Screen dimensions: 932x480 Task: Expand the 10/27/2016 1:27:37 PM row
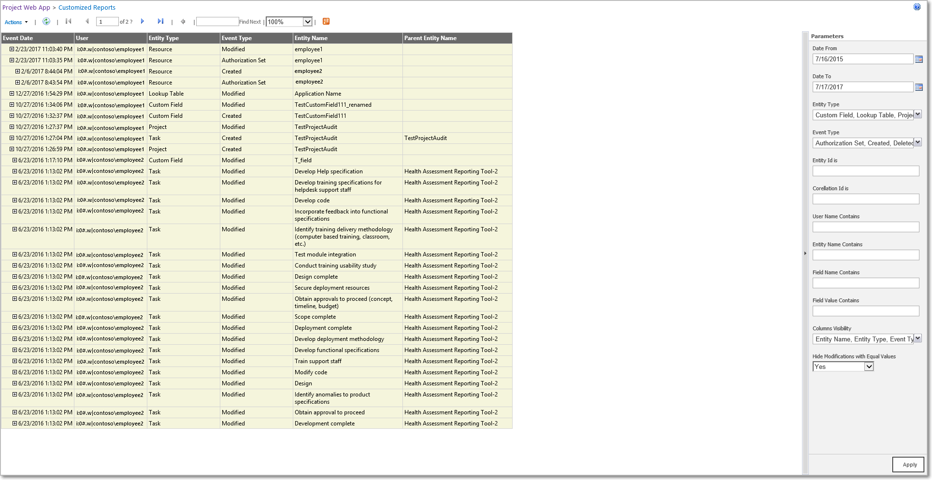point(12,127)
